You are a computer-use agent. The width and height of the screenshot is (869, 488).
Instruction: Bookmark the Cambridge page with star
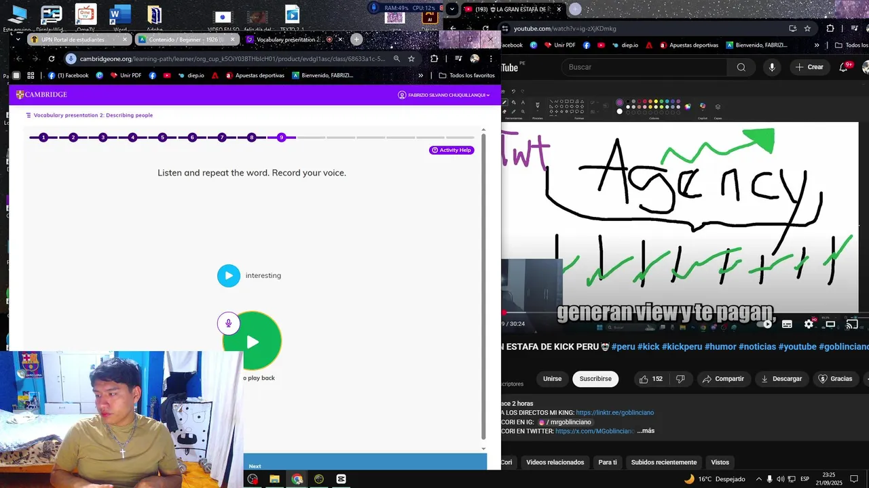(x=411, y=58)
